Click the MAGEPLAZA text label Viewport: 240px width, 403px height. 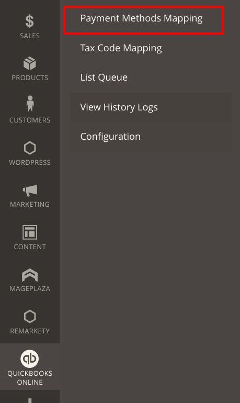click(30, 288)
